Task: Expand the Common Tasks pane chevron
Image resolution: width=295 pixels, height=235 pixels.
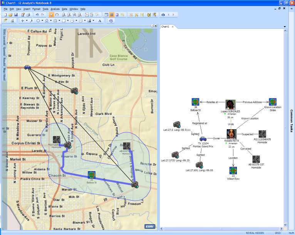Action: tap(292, 8)
